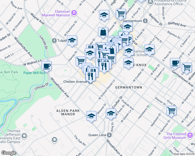Select the 'Morton St' street label
This screenshot has width=195, height=156.
163,13
